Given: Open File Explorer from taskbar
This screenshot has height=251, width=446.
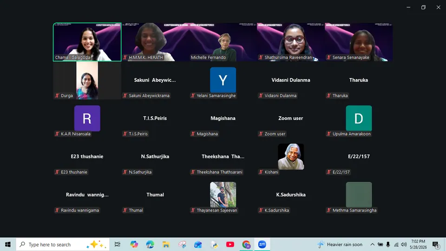Looking at the screenshot, I should point(166,244).
